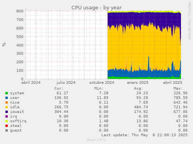Click the 500 y-axis tick label
This screenshot has width=193, height=144.
pyautogui.click(x=20, y=36)
